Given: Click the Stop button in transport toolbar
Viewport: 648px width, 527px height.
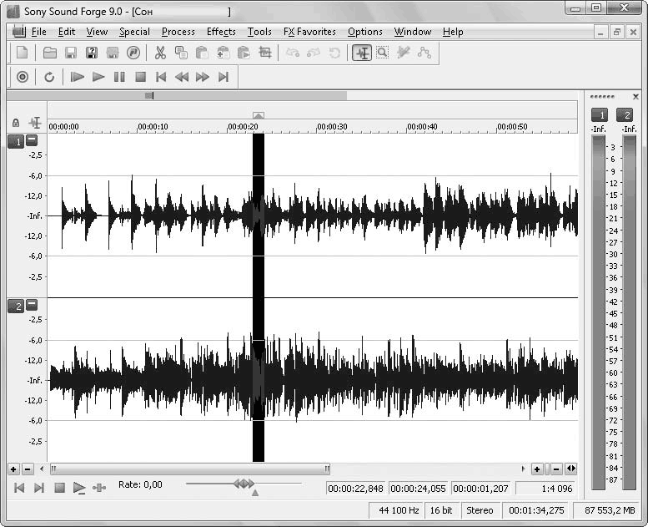Looking at the screenshot, I should (x=140, y=77).
